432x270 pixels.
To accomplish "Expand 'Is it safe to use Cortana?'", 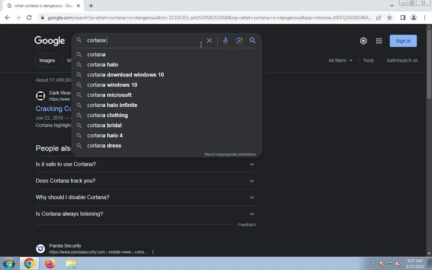I will coord(145,164).
